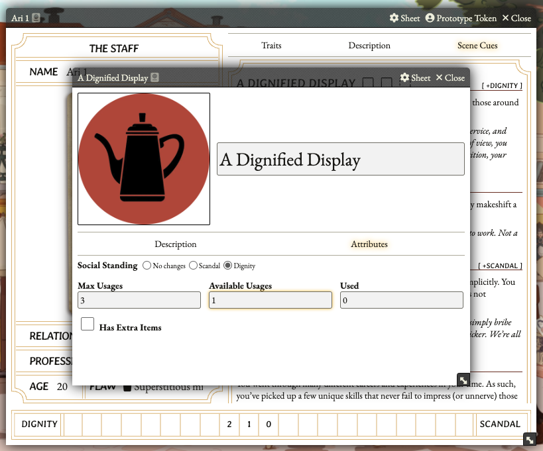This screenshot has width=543, height=451.
Task: Click the 1 cell on the dignity track
Action: coord(249,425)
